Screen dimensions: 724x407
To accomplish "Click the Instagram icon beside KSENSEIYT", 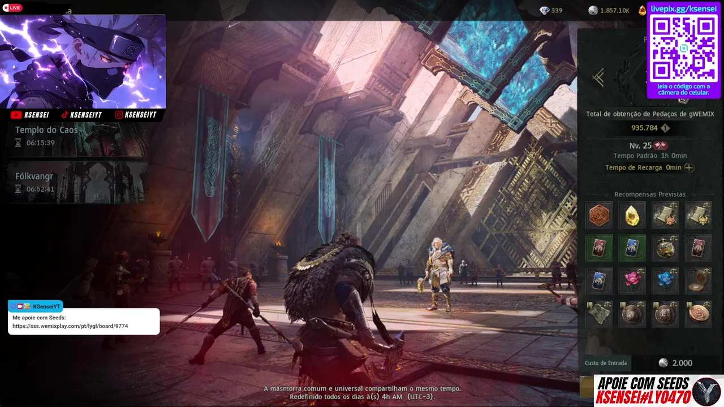I will [x=119, y=115].
